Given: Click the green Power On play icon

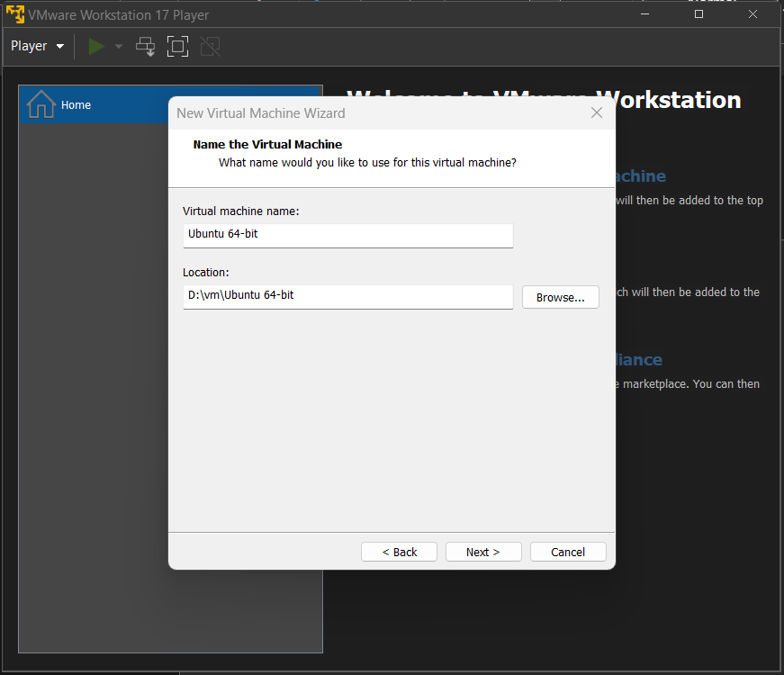Looking at the screenshot, I should 96,47.
